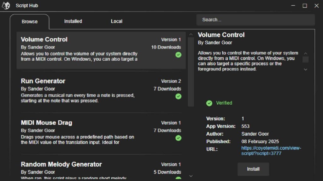This screenshot has width=323, height=181.
Task: Focus the Search input field
Action: click(x=255, y=20)
